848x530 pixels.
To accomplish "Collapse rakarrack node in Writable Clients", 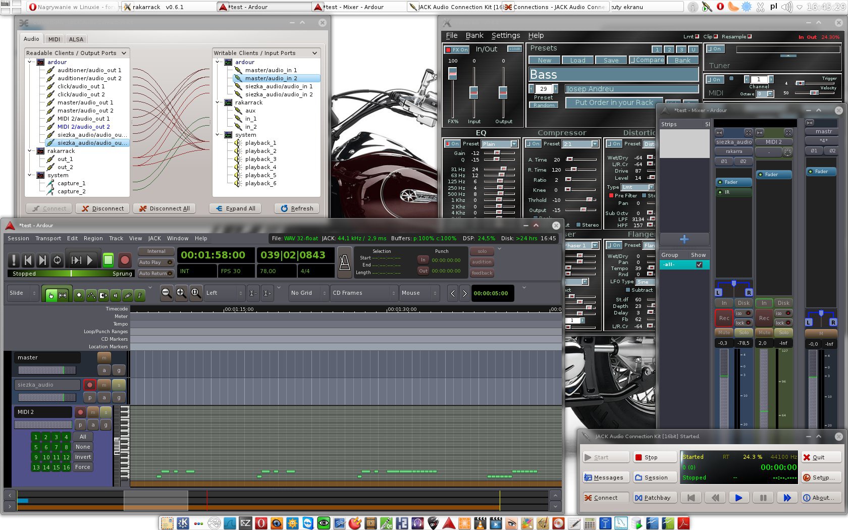I will pyautogui.click(x=218, y=102).
